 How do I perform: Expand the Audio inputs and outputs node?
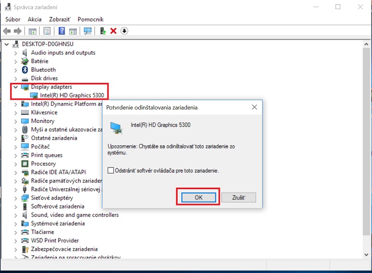pyautogui.click(x=16, y=53)
